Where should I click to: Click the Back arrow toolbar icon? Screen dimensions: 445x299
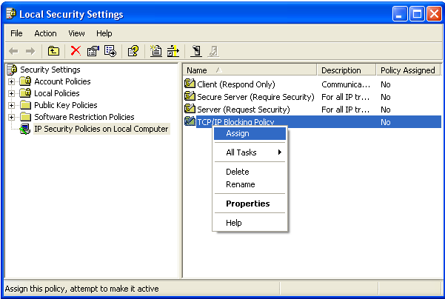(13, 51)
